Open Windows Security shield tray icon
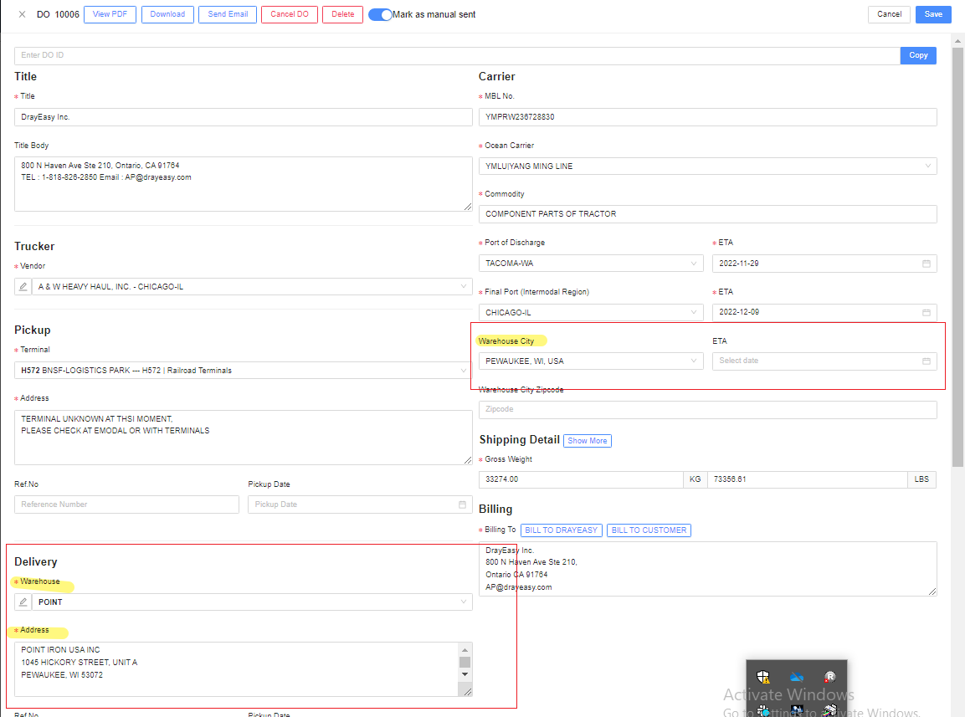The height and width of the screenshot is (717, 965). coord(763,677)
